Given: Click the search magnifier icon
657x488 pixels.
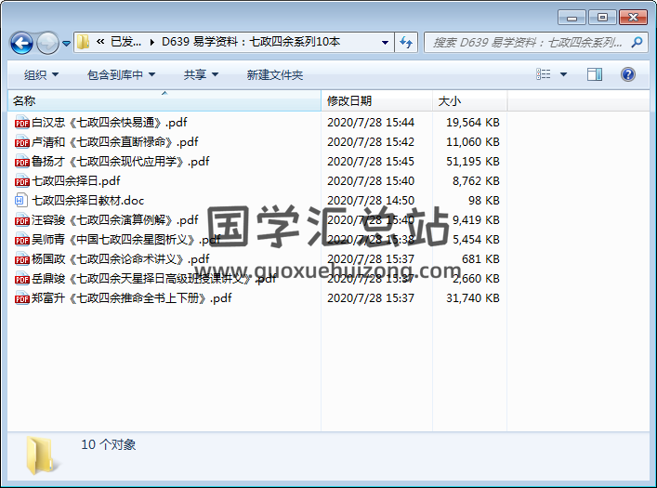Looking at the screenshot, I should coord(635,42).
